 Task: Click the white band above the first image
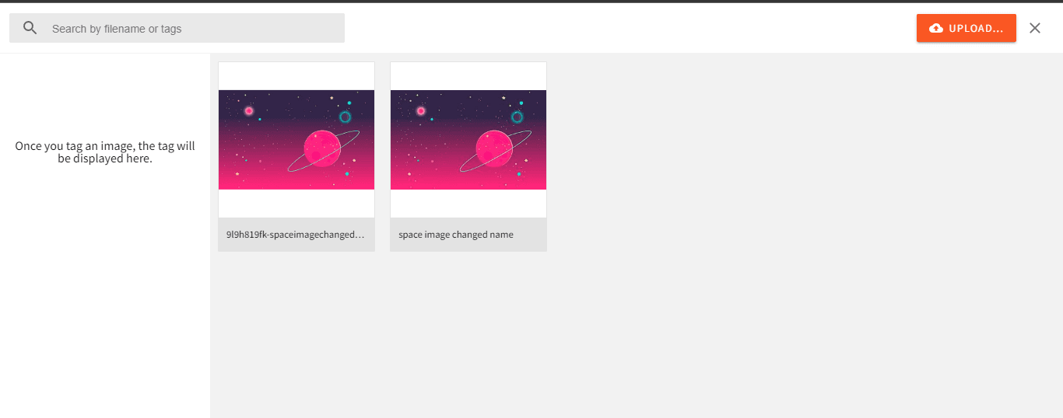[296, 76]
